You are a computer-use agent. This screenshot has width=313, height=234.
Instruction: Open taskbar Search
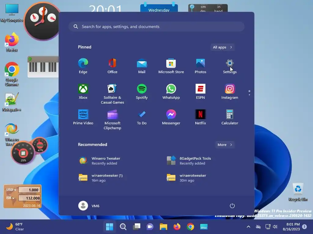[x=123, y=227]
